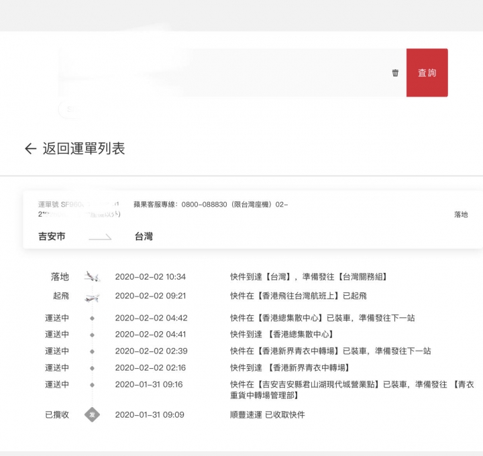Screen dimensions: 483x456
Task: Click the 蘋果客服專線 hotline text
Action: point(211,205)
